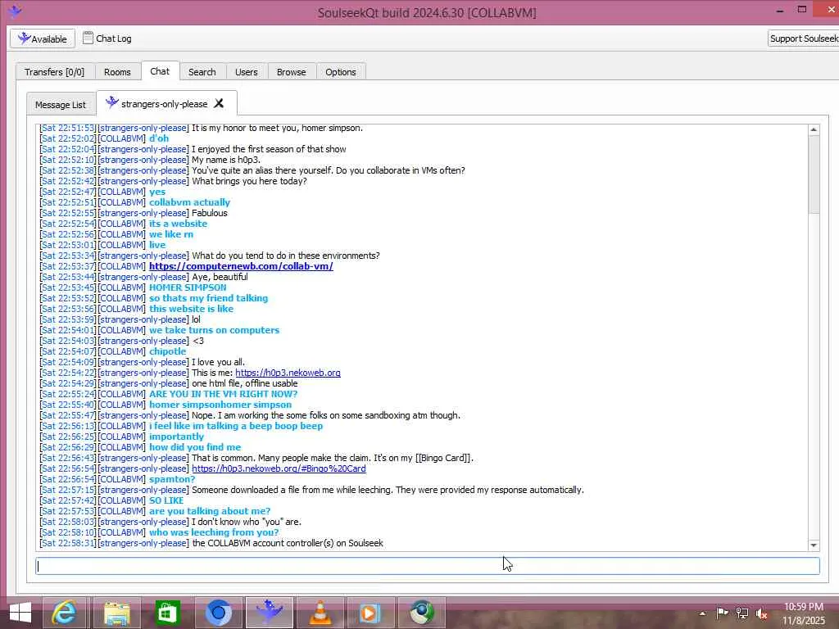Launch Internet Explorer from taskbar
The image size is (839, 629).
point(65,613)
